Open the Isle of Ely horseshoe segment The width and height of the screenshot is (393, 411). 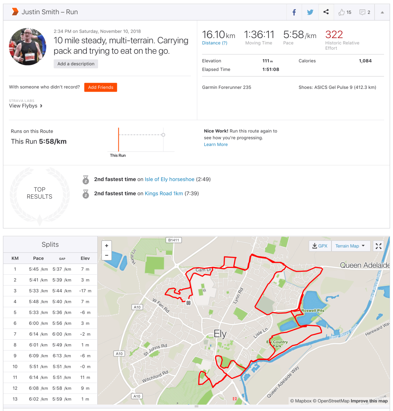coord(169,179)
